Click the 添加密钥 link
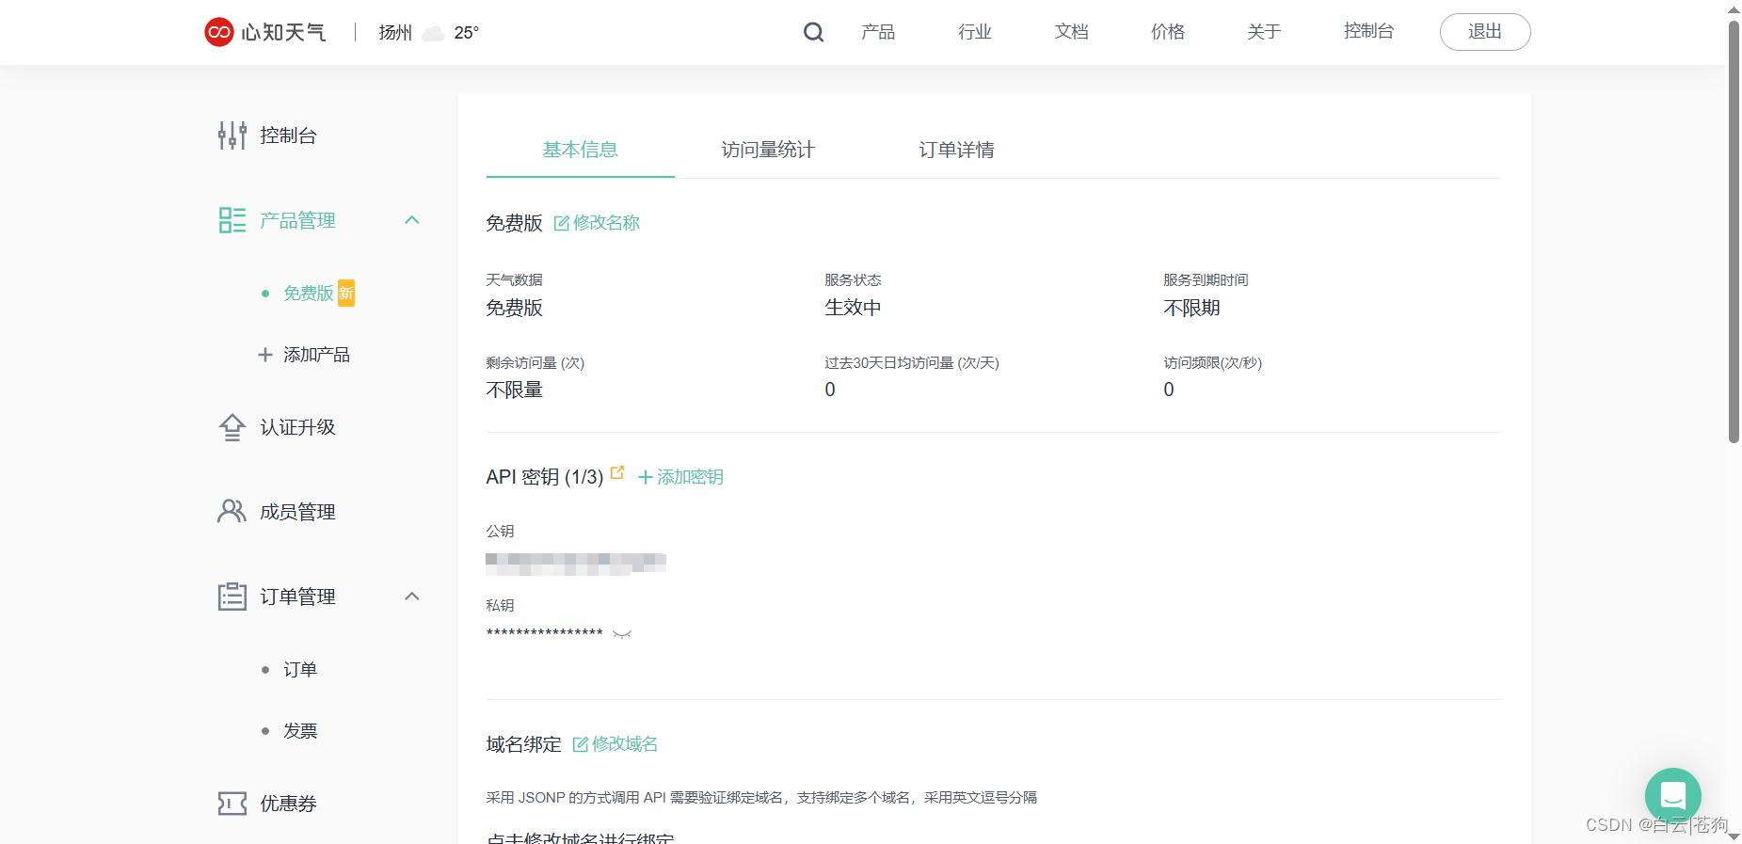The width and height of the screenshot is (1742, 844). (x=690, y=477)
